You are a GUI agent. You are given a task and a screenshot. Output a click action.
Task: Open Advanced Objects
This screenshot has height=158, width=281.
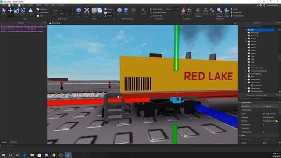click(198, 12)
